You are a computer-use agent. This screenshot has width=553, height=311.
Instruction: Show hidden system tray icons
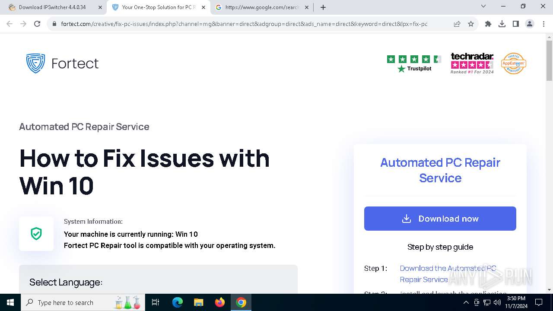tap(466, 302)
